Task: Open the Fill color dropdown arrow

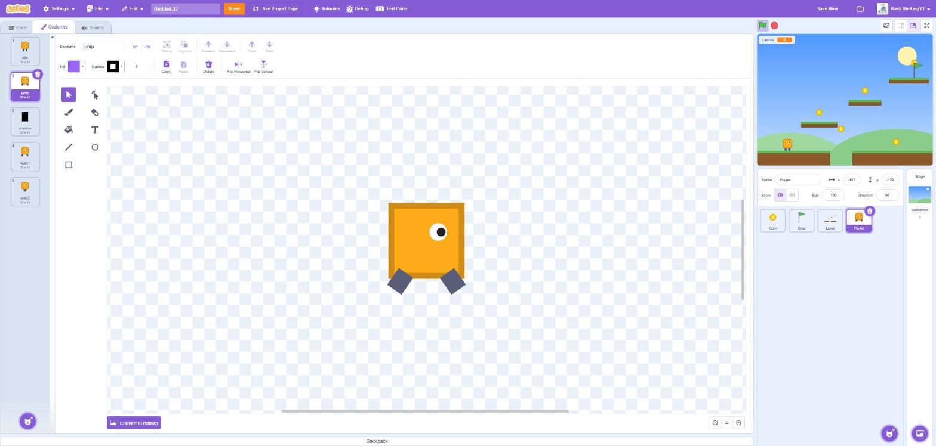Action: tap(83, 67)
